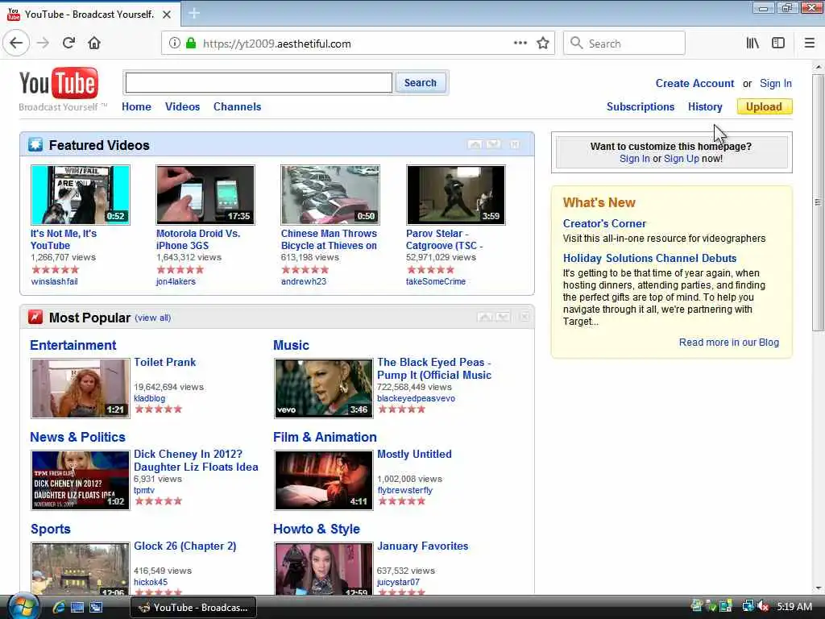Close the Featured Videos module
The image size is (825, 619).
pyautogui.click(x=515, y=144)
